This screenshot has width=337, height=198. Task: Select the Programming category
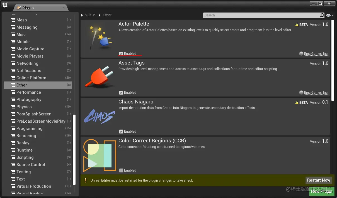38,128
